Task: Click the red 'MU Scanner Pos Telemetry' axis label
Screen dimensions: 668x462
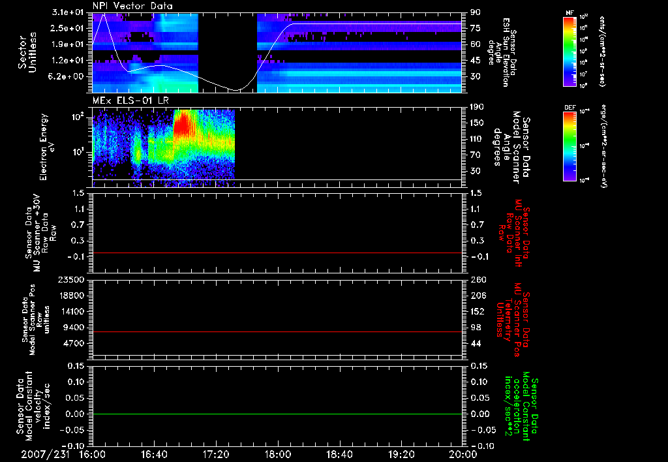Action: 513,320
